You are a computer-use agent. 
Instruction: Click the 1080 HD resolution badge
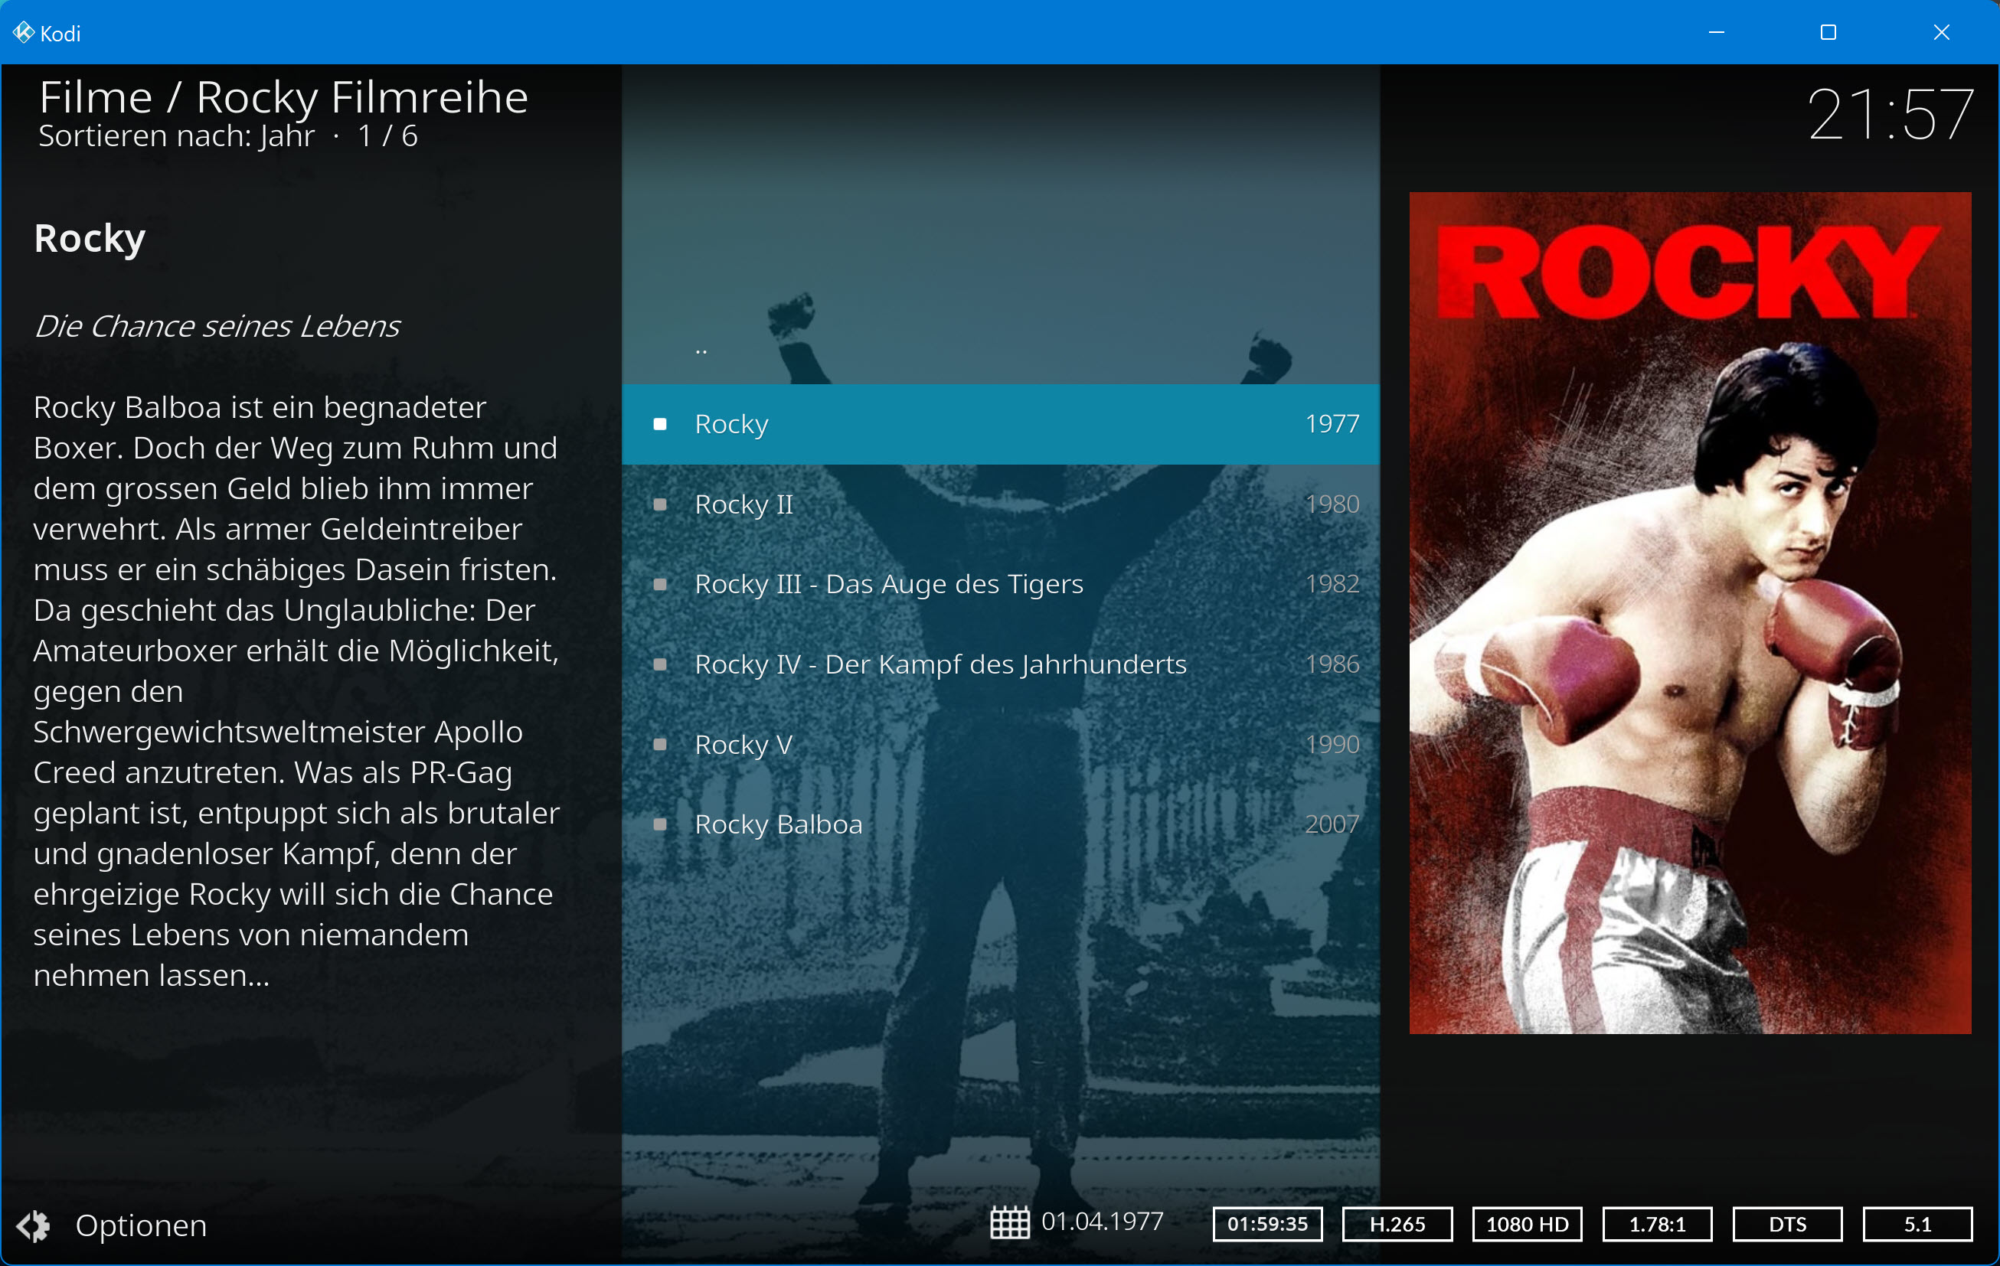[x=1528, y=1224]
